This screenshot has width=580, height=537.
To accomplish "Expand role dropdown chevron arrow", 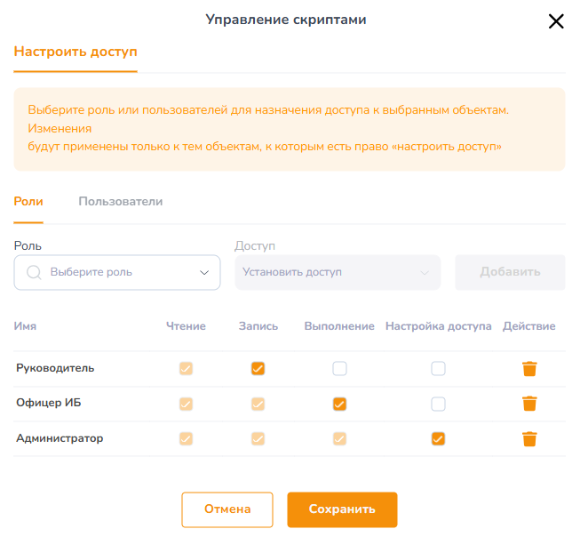I will coord(204,273).
